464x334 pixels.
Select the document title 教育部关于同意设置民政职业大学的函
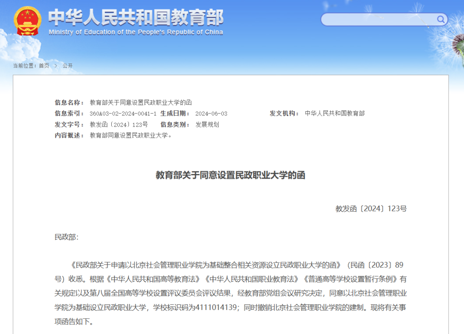(x=232, y=174)
